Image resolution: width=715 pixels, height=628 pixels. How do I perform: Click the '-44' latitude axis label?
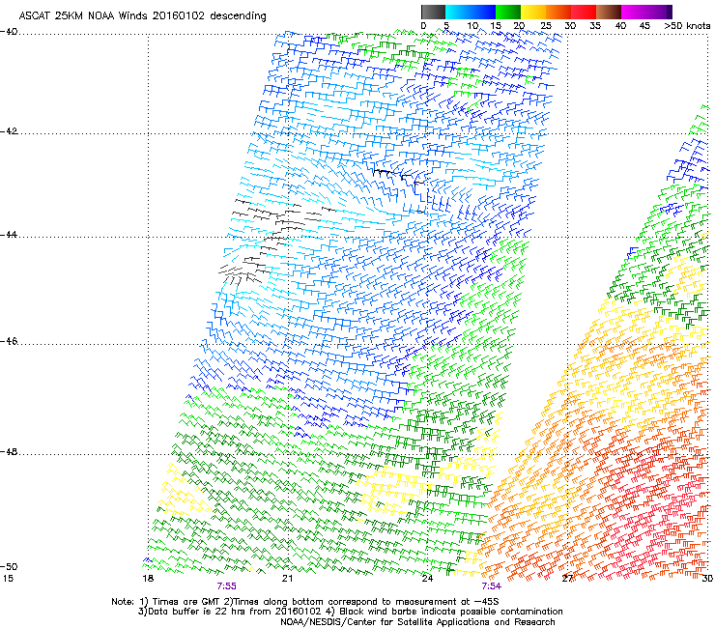pos(9,235)
